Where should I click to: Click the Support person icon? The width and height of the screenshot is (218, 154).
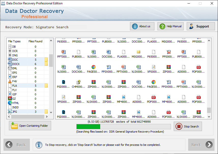pyautogui.click(x=191, y=26)
